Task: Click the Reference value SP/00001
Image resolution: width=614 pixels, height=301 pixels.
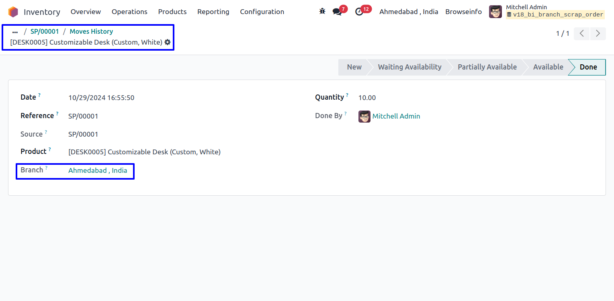Action: point(83,116)
